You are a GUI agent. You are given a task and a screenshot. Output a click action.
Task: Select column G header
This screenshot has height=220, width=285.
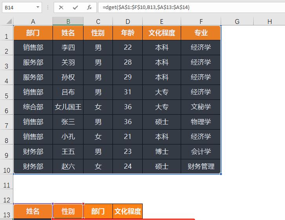[237, 21]
